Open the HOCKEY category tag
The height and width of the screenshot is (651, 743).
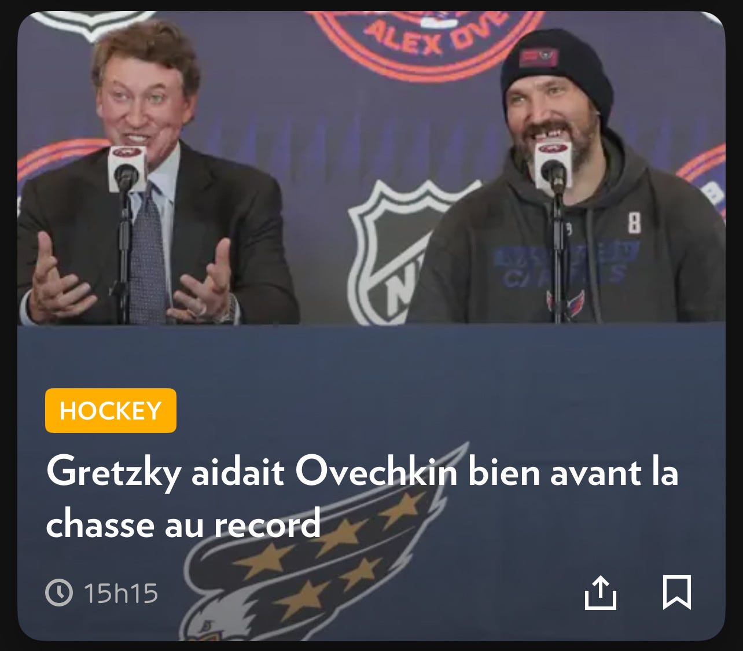click(111, 410)
